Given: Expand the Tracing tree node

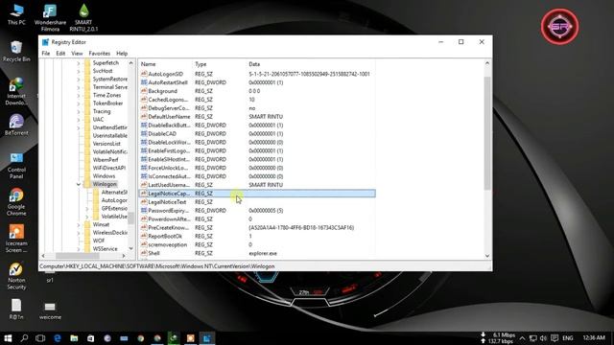Looking at the screenshot, I should 79,111.
